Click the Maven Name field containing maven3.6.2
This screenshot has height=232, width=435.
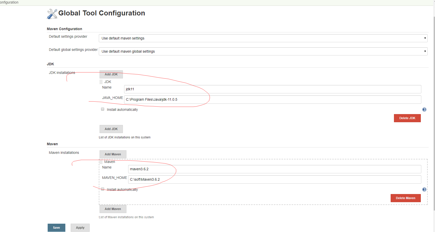pos(274,169)
